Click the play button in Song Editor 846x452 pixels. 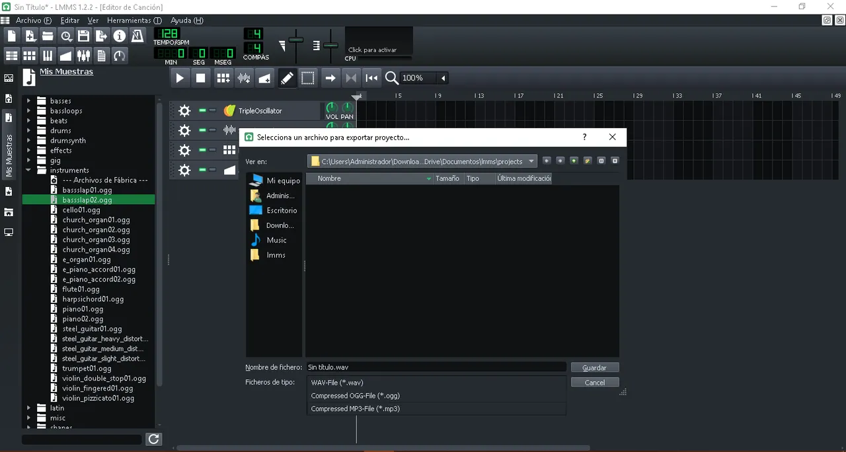180,78
